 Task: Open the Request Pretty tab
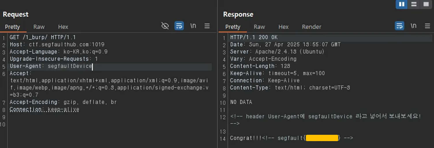(x=12, y=27)
